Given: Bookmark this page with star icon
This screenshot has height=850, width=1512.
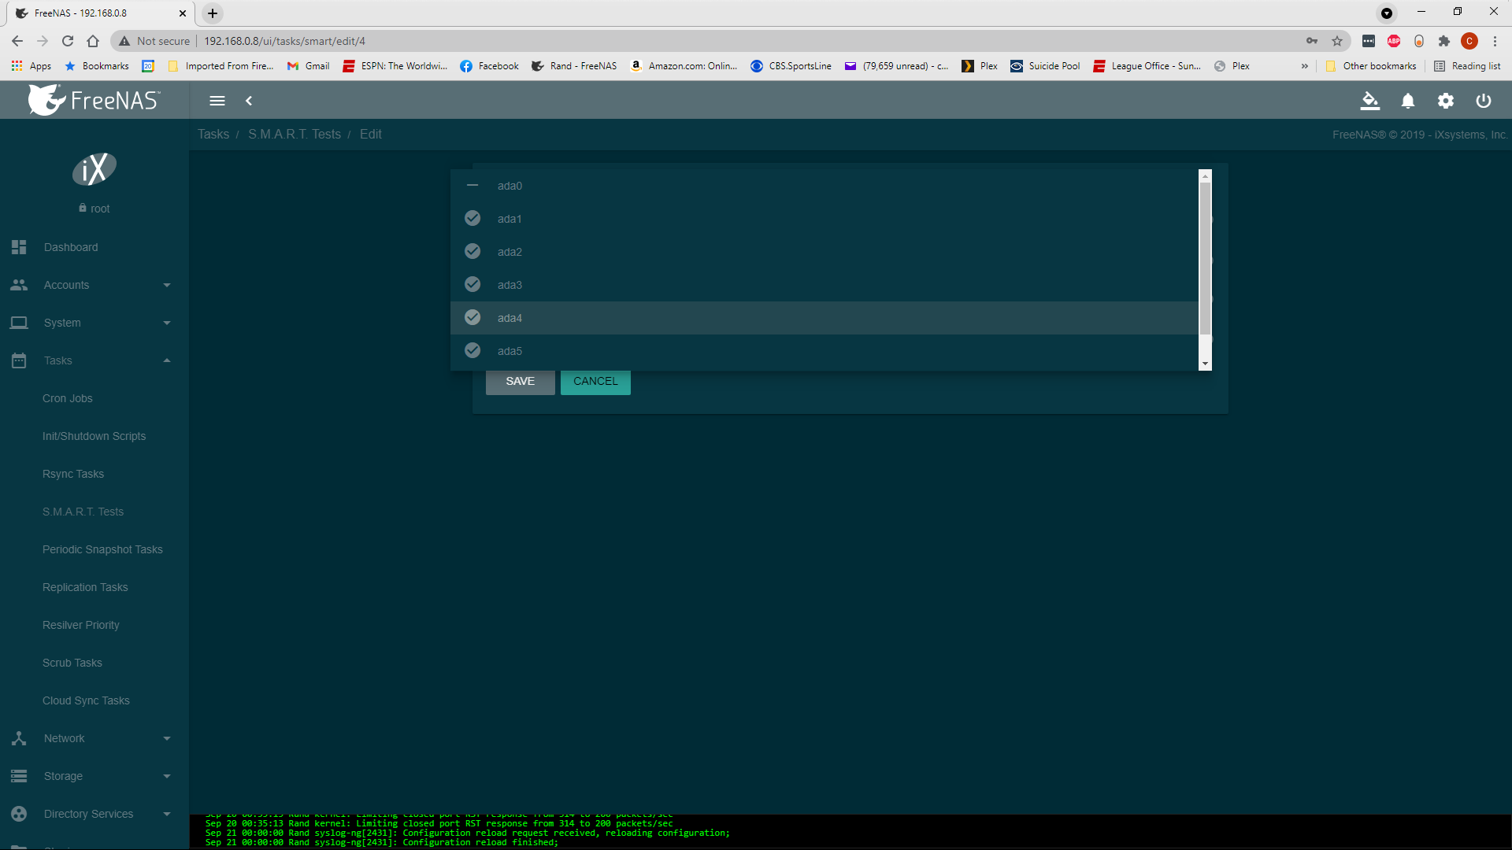Looking at the screenshot, I should coord(1337,41).
